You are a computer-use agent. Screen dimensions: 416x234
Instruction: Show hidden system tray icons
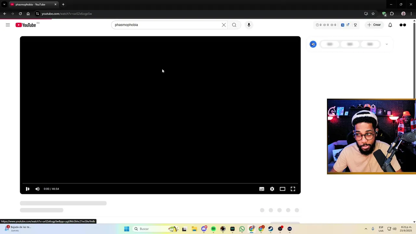366,229
